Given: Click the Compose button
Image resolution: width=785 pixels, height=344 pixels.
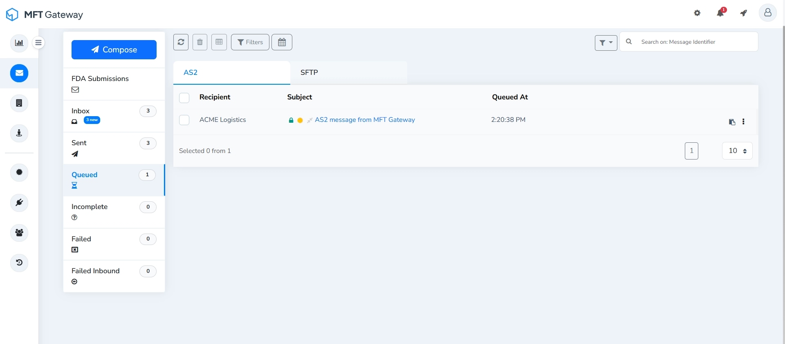Looking at the screenshot, I should click(x=114, y=49).
